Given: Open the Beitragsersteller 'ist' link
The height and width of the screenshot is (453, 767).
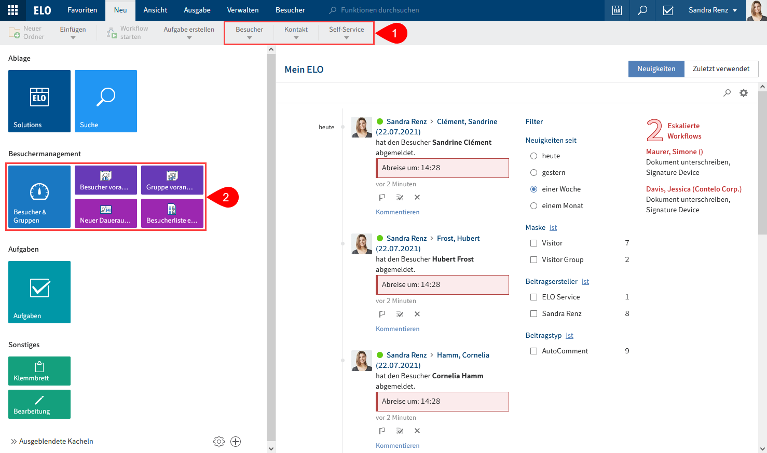Looking at the screenshot, I should [585, 282].
